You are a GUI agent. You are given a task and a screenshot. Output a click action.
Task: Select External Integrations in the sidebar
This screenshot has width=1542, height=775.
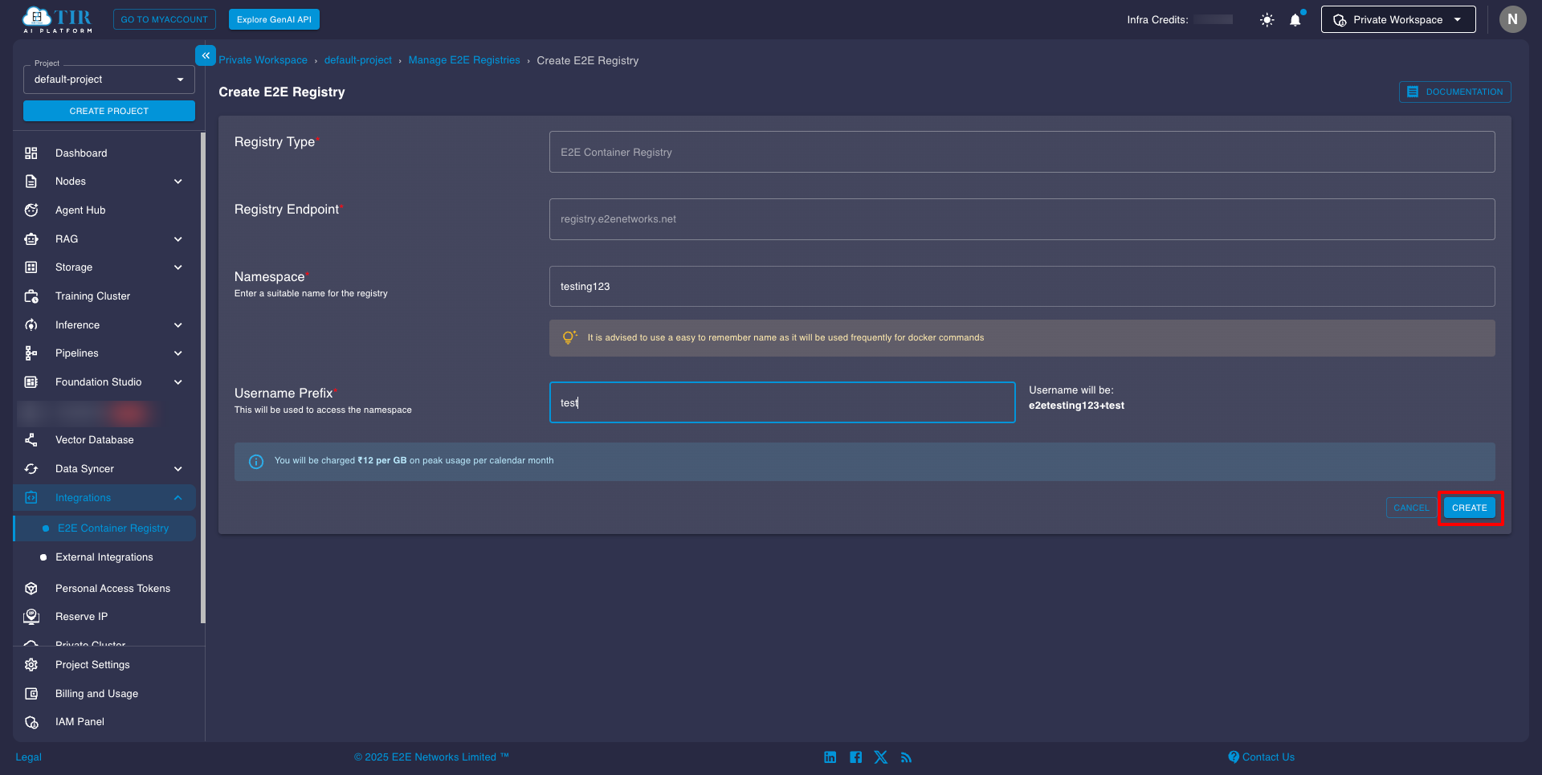coord(104,557)
